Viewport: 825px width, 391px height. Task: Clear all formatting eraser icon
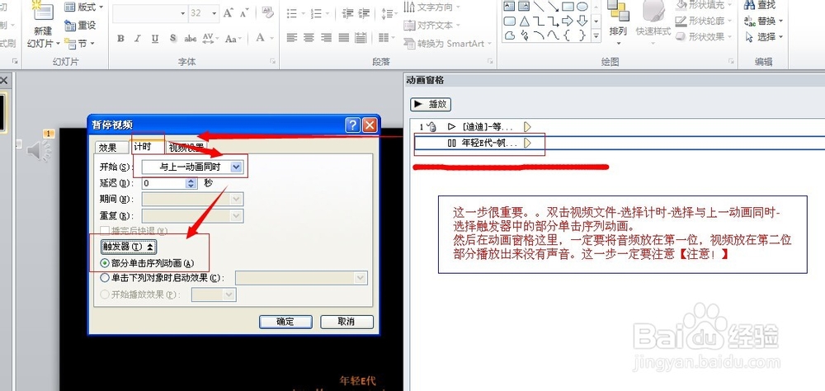click(x=267, y=12)
